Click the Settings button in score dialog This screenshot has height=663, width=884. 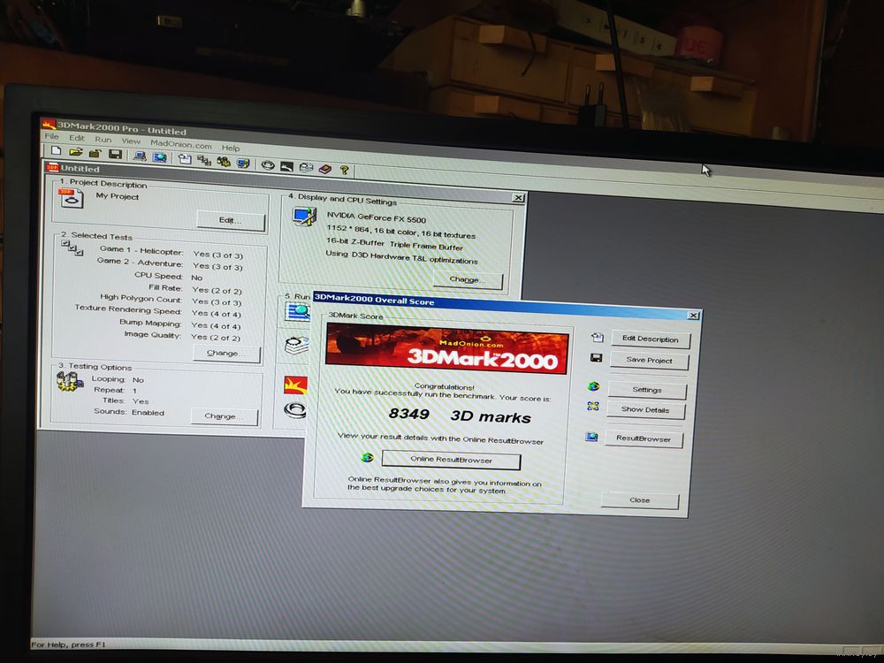(647, 390)
